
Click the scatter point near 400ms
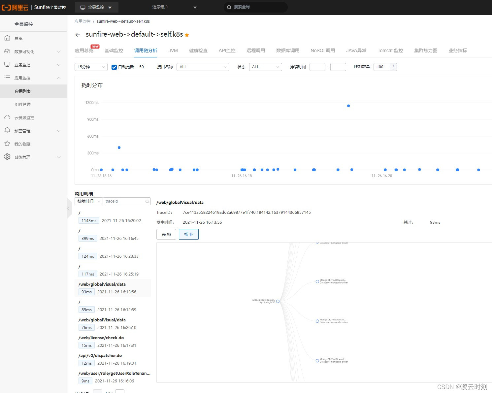(119, 147)
